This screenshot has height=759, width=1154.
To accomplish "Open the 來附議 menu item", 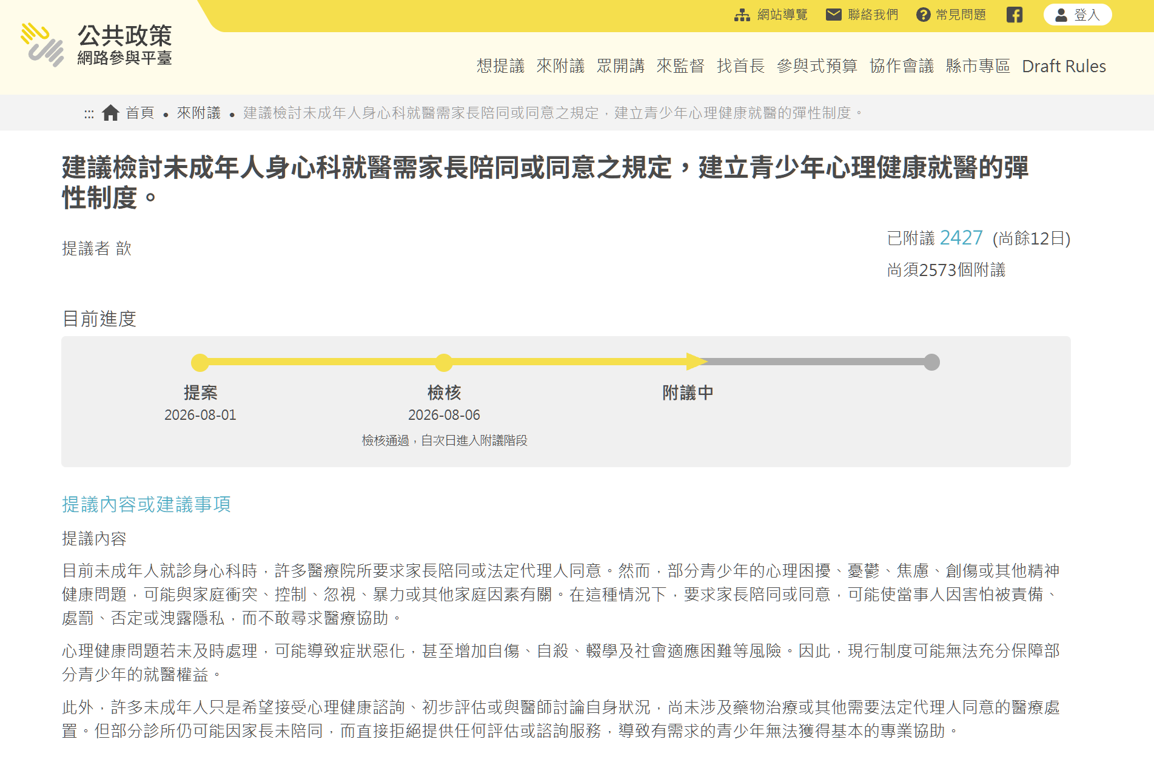I will [x=560, y=66].
